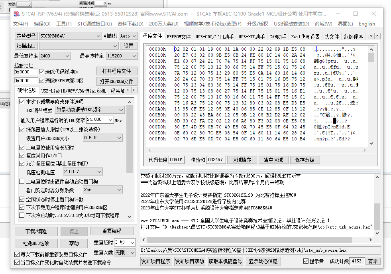This screenshot has height=274, width=391.
Task: Switch to EEPROM文件 tab
Action: click(x=179, y=37)
